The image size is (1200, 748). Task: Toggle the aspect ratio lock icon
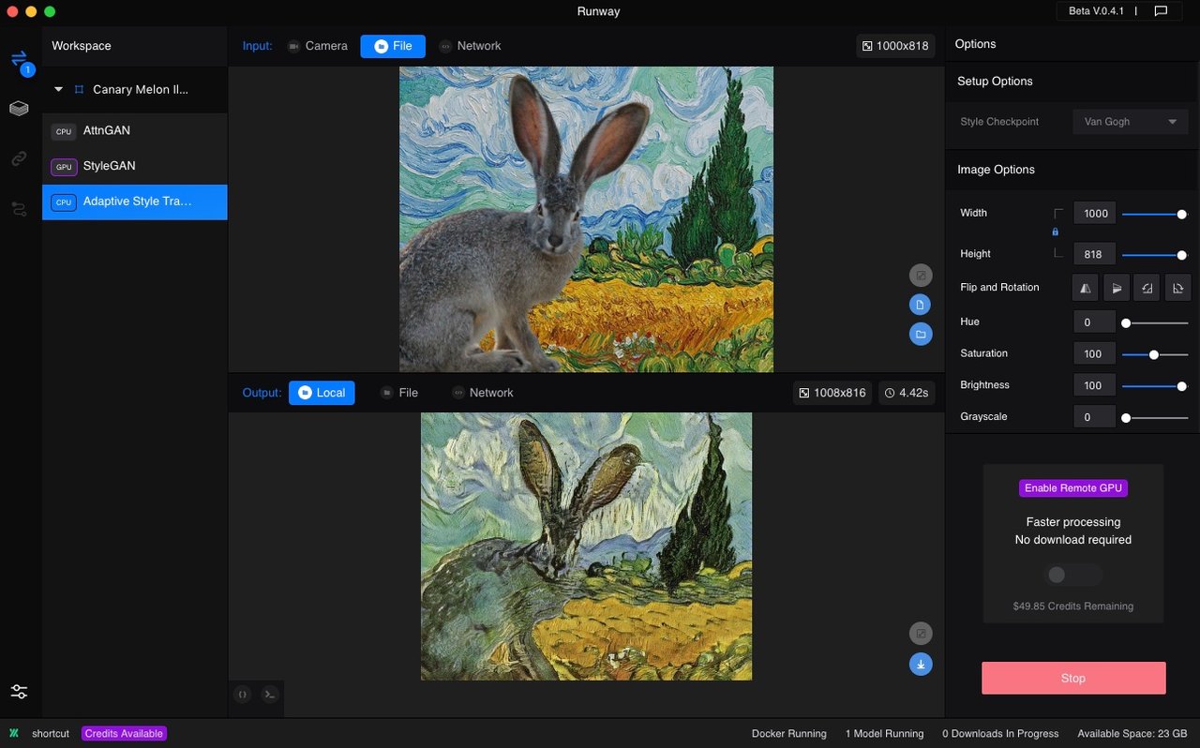click(1056, 232)
